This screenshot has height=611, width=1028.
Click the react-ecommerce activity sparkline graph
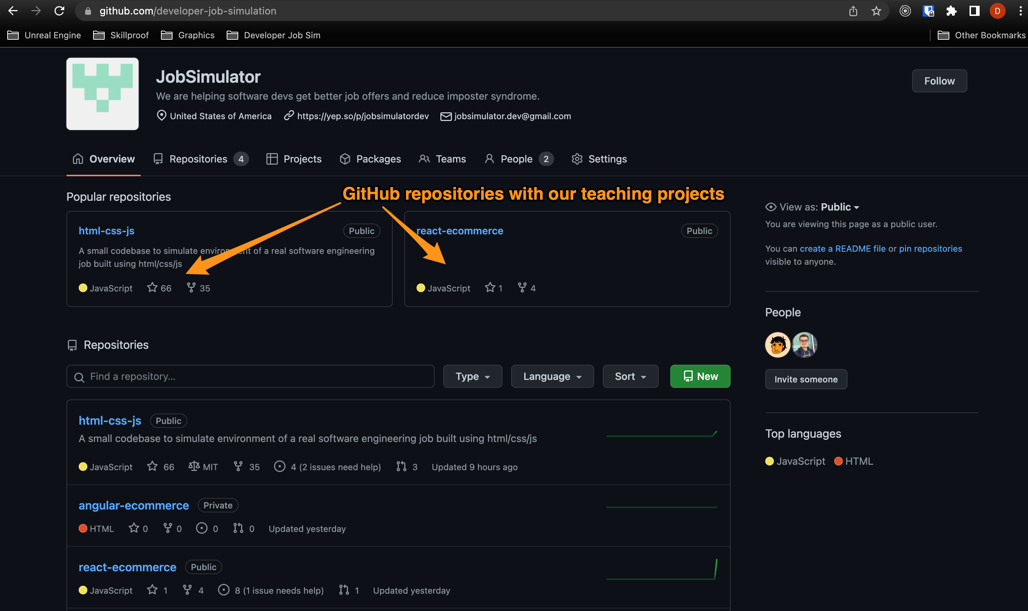click(662, 569)
